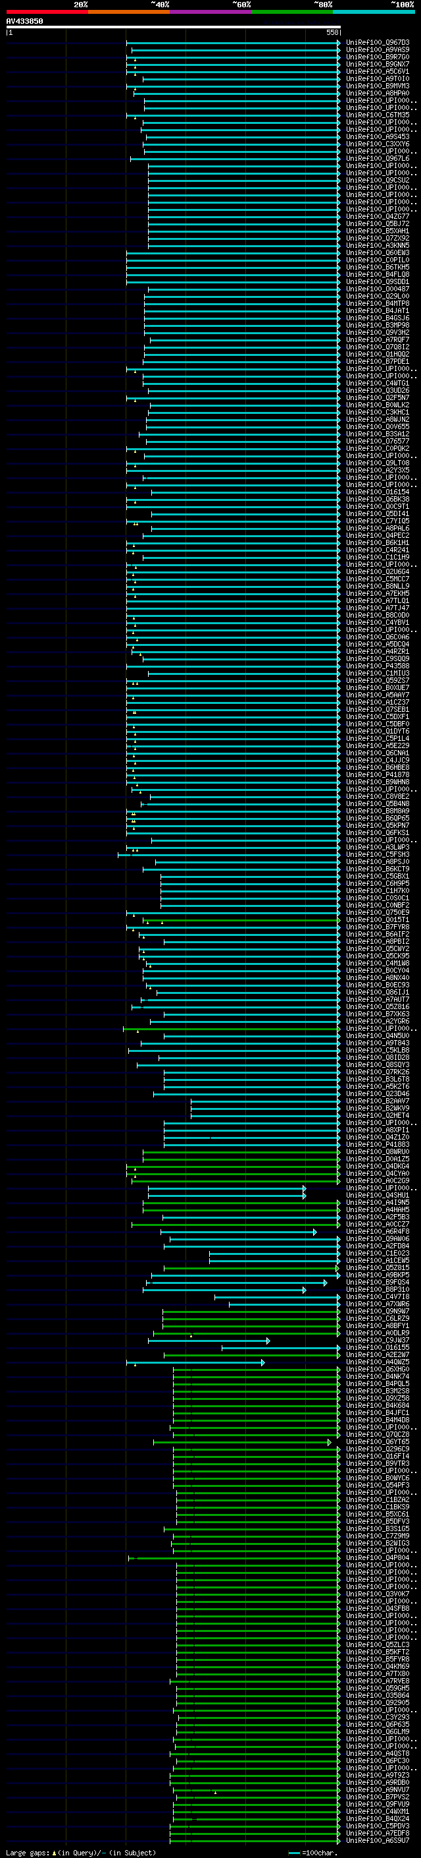Screen dimensions: 421x1858
Task: Click the UniRef100_C1E023 label
Action: click(378, 1253)
